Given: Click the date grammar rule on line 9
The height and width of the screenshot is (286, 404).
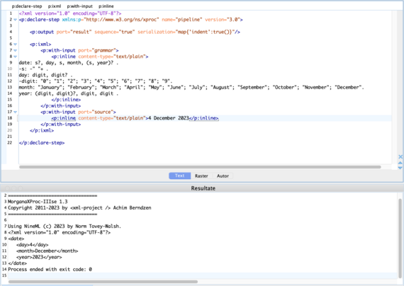Looking at the screenshot, I should pos(69,63).
